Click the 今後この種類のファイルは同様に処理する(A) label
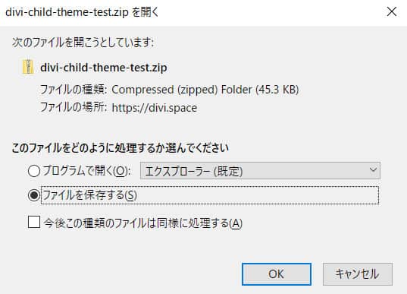 pos(143,223)
